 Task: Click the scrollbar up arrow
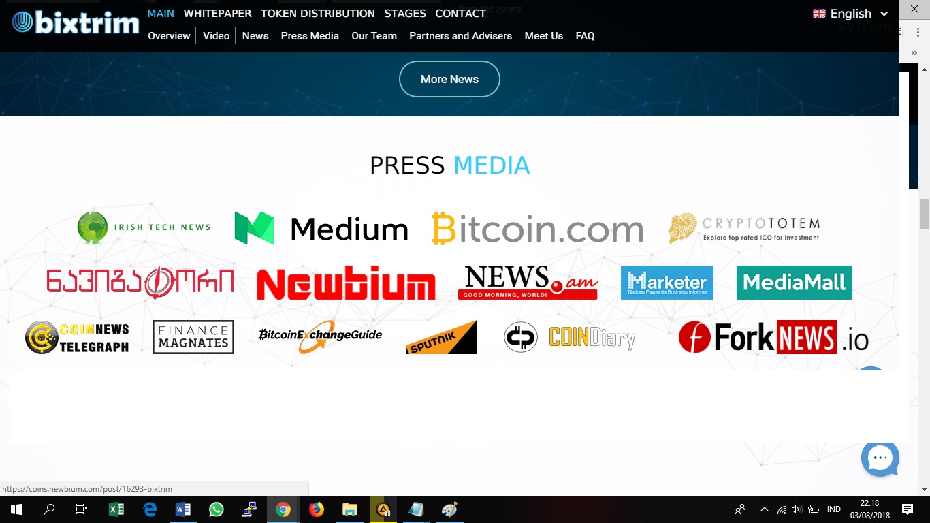click(924, 69)
